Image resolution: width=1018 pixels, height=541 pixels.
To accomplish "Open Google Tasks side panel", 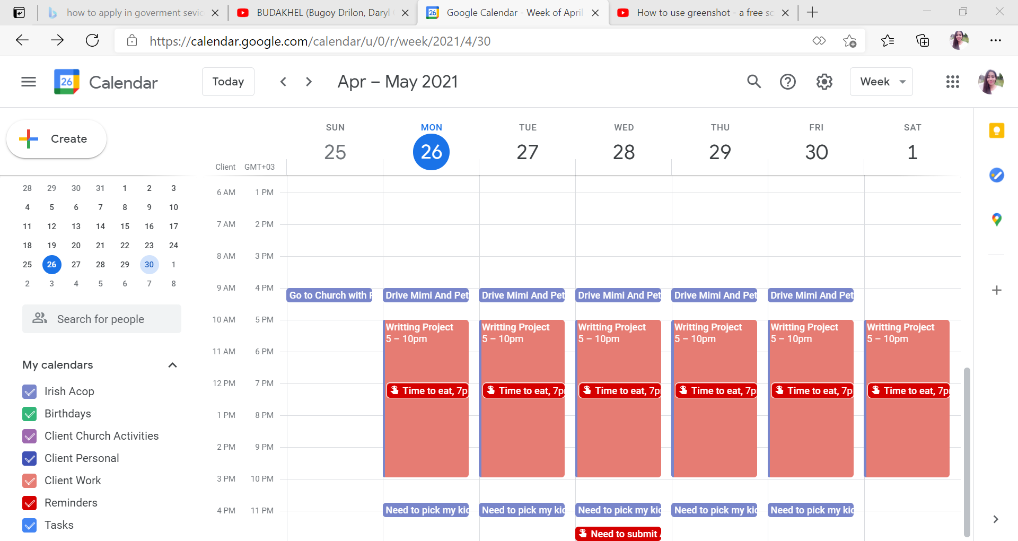I will coord(997,175).
